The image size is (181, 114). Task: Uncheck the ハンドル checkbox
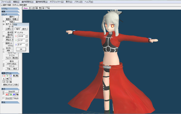tap(16, 33)
